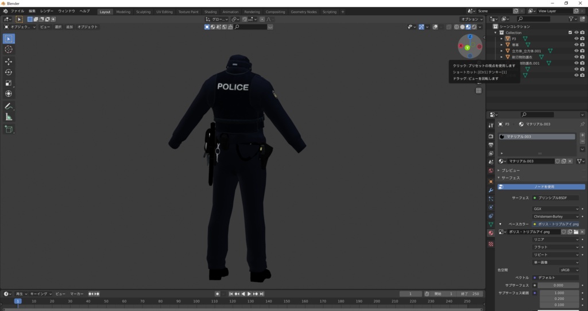Open the Output properties tab
Viewport: 588px width, 311px height.
(x=491, y=145)
